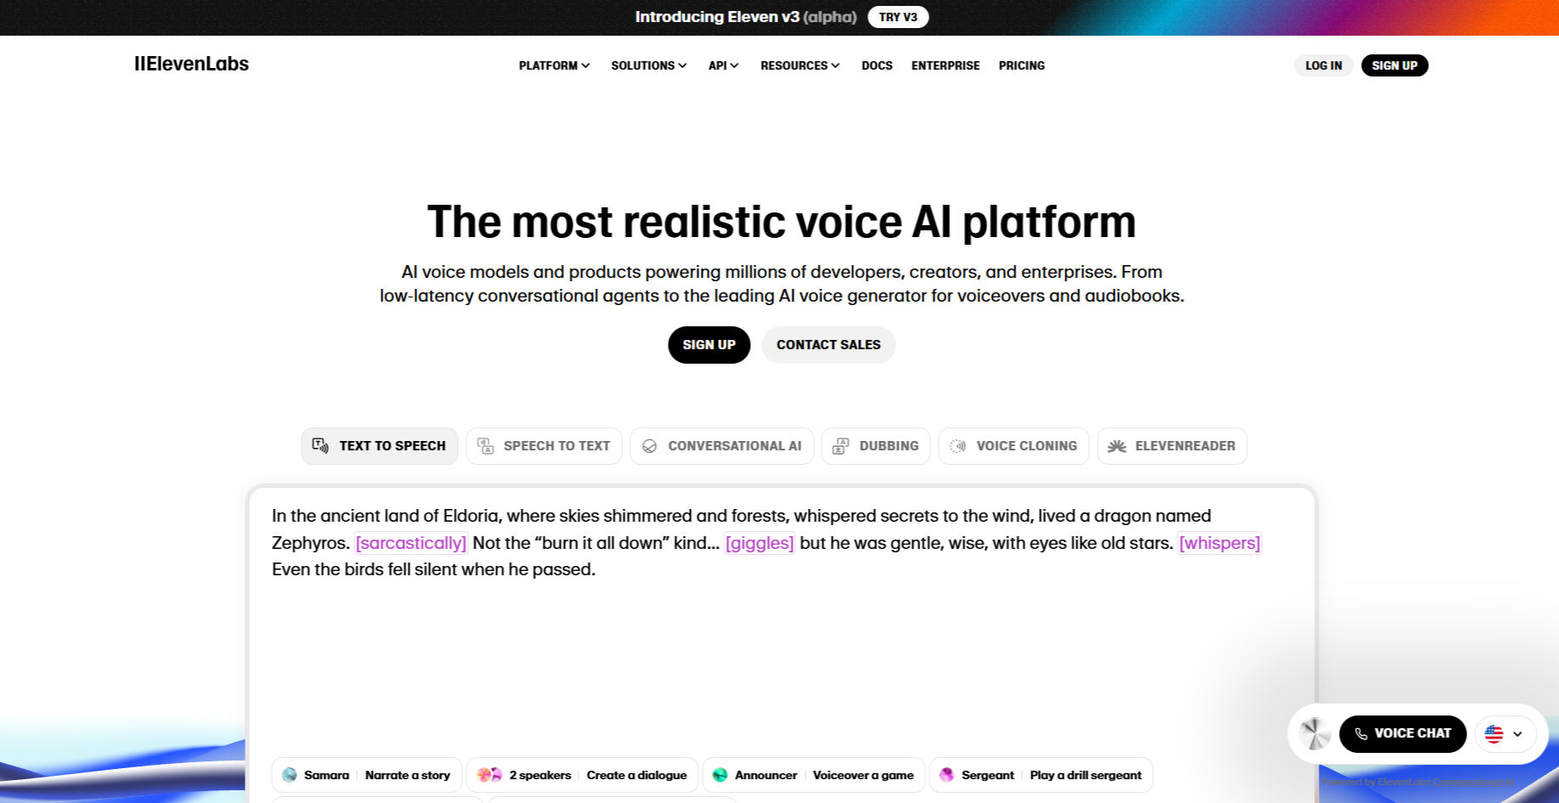The height and width of the screenshot is (803, 1559).
Task: Click the Announcer voice avatar icon
Action: [720, 775]
